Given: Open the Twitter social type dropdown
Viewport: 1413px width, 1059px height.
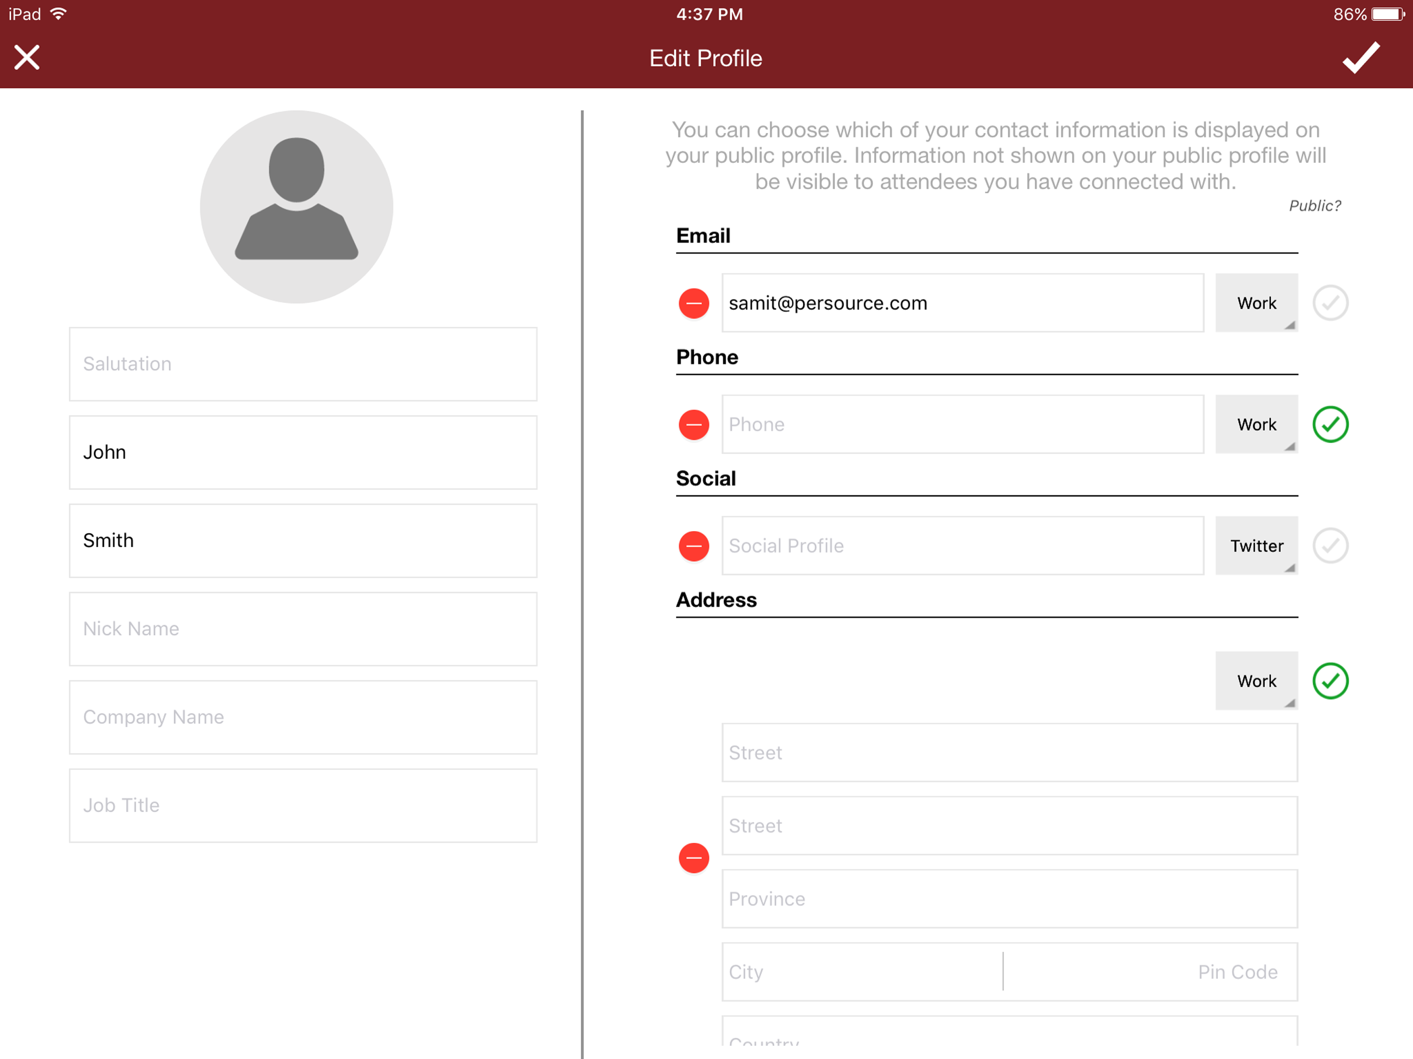Looking at the screenshot, I should [x=1256, y=546].
